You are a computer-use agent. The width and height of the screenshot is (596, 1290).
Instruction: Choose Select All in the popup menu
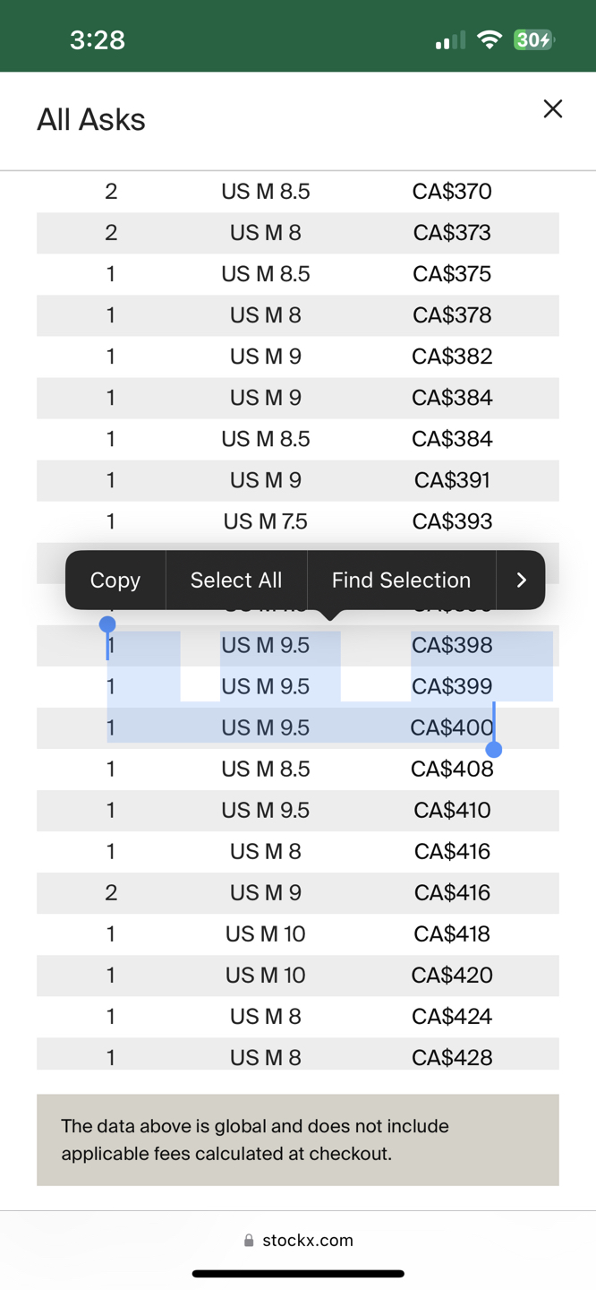pyautogui.click(x=236, y=580)
